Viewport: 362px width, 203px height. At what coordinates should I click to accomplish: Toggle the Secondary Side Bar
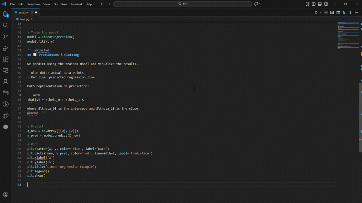(x=326, y=4)
